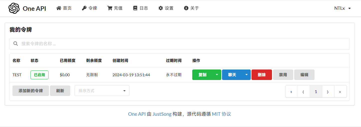
Task: Expand the NTLx user dropdown
Action: pyautogui.click(x=342, y=8)
